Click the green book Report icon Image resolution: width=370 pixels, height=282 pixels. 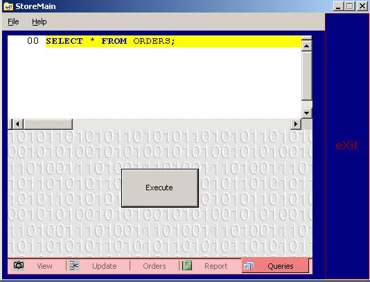(187, 265)
